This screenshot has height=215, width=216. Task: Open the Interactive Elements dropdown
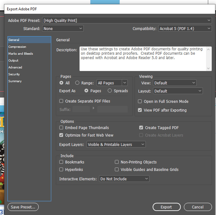pos(124,179)
